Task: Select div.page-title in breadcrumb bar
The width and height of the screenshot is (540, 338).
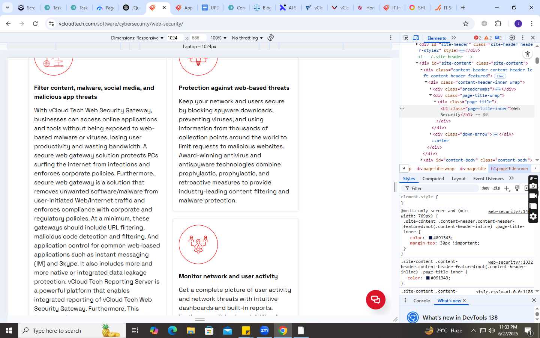Action: [x=472, y=169]
